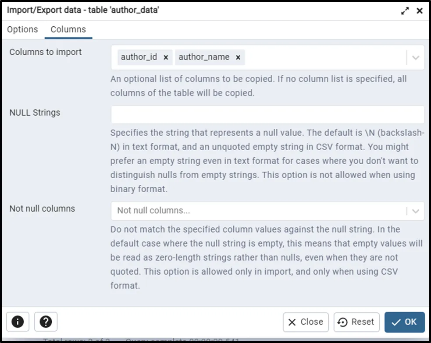Screen dimensions: 431x343
Task: Select the author_id chip label
Action: click(139, 57)
